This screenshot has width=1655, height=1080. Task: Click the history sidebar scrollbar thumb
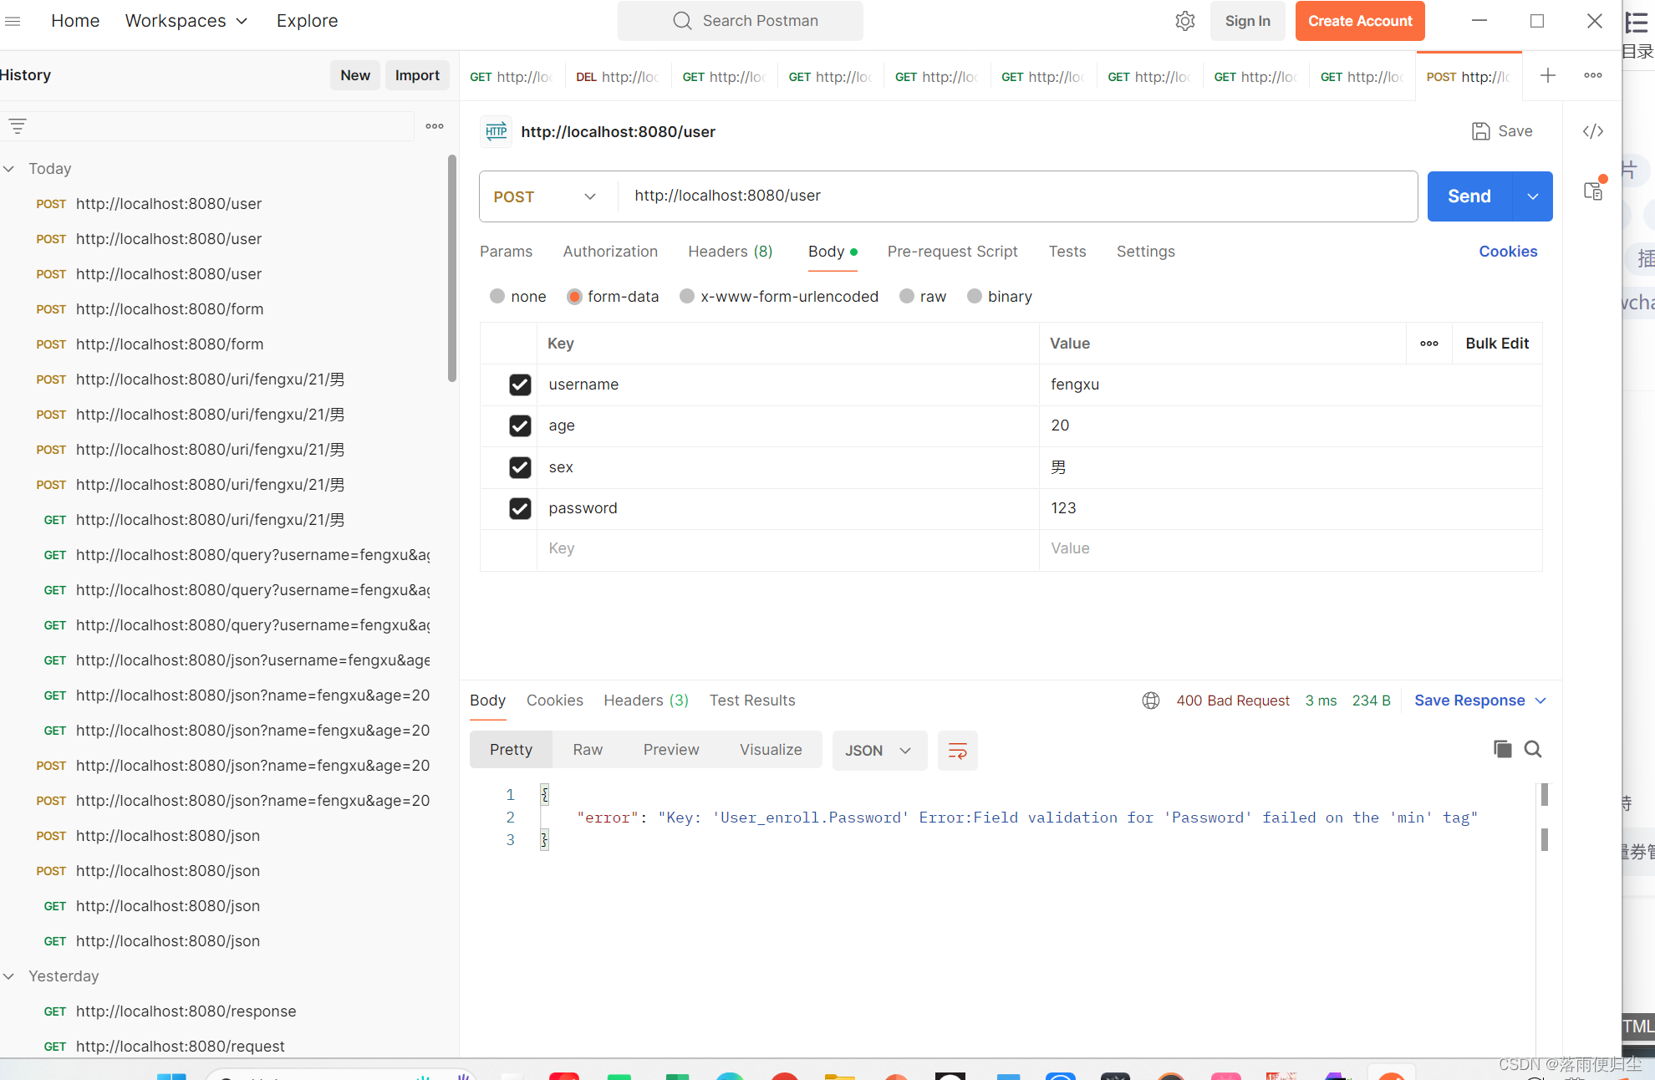452,267
